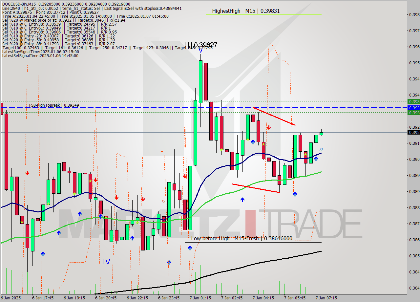Viewport: 420px width, 302px height.
Task: Select the lower red trendline
Action: click(x=256, y=188)
